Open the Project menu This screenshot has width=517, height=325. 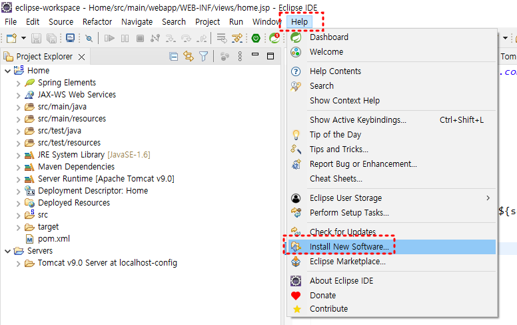coord(207,22)
